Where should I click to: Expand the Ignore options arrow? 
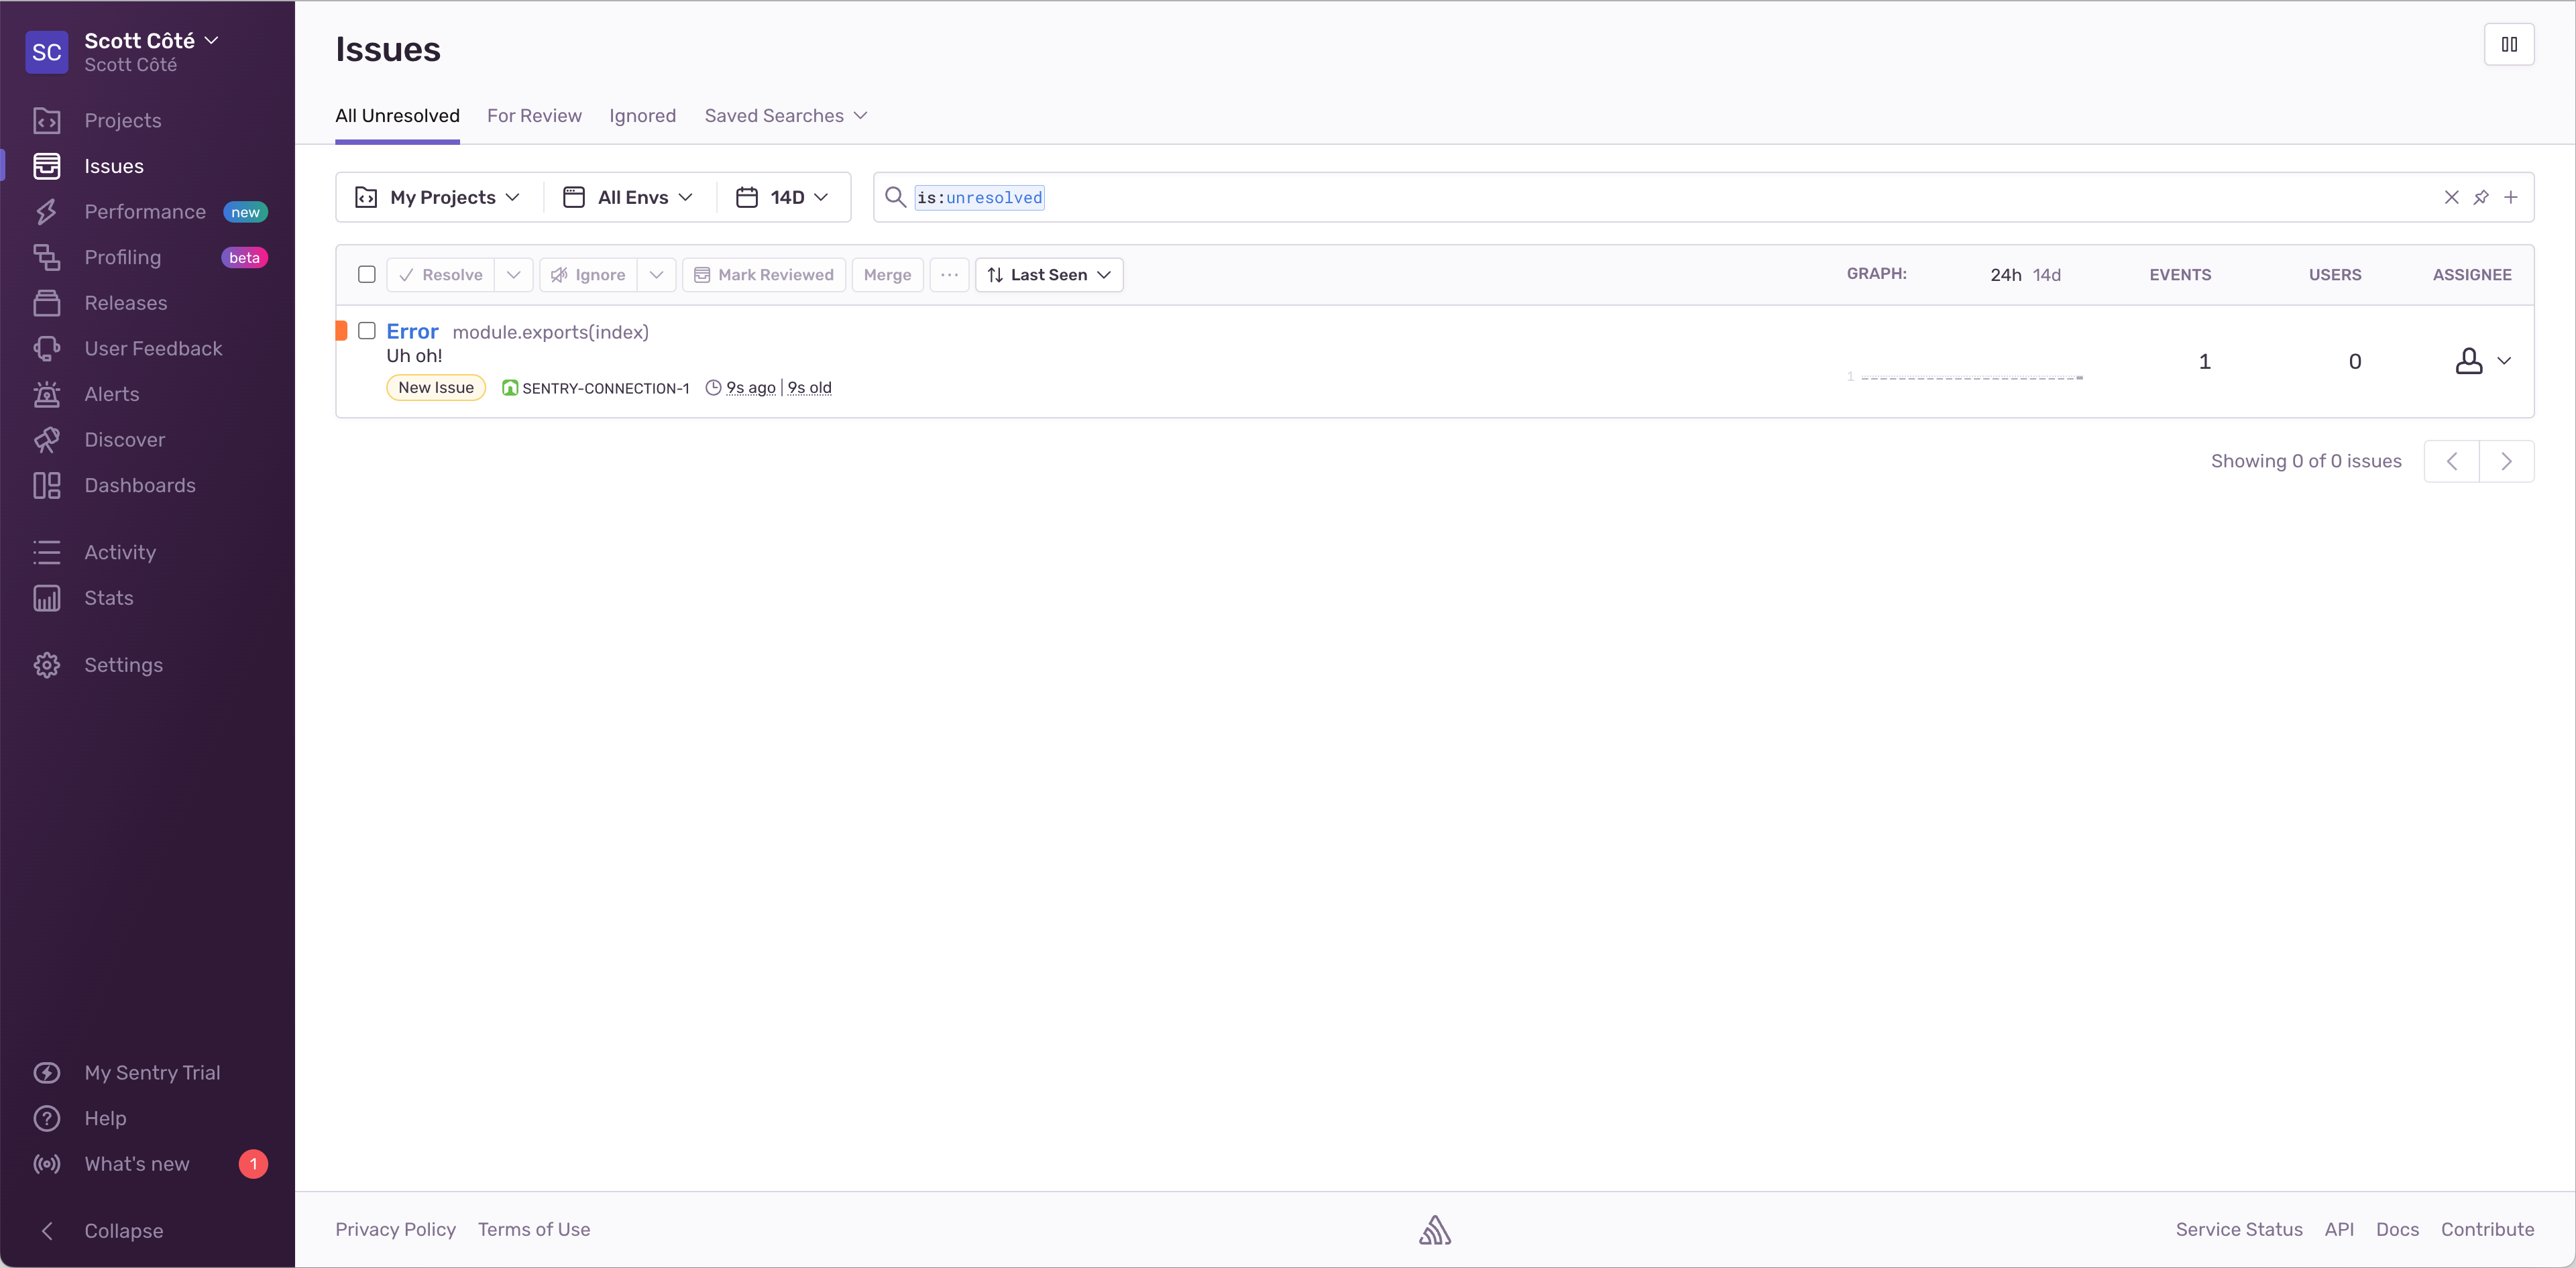(656, 275)
